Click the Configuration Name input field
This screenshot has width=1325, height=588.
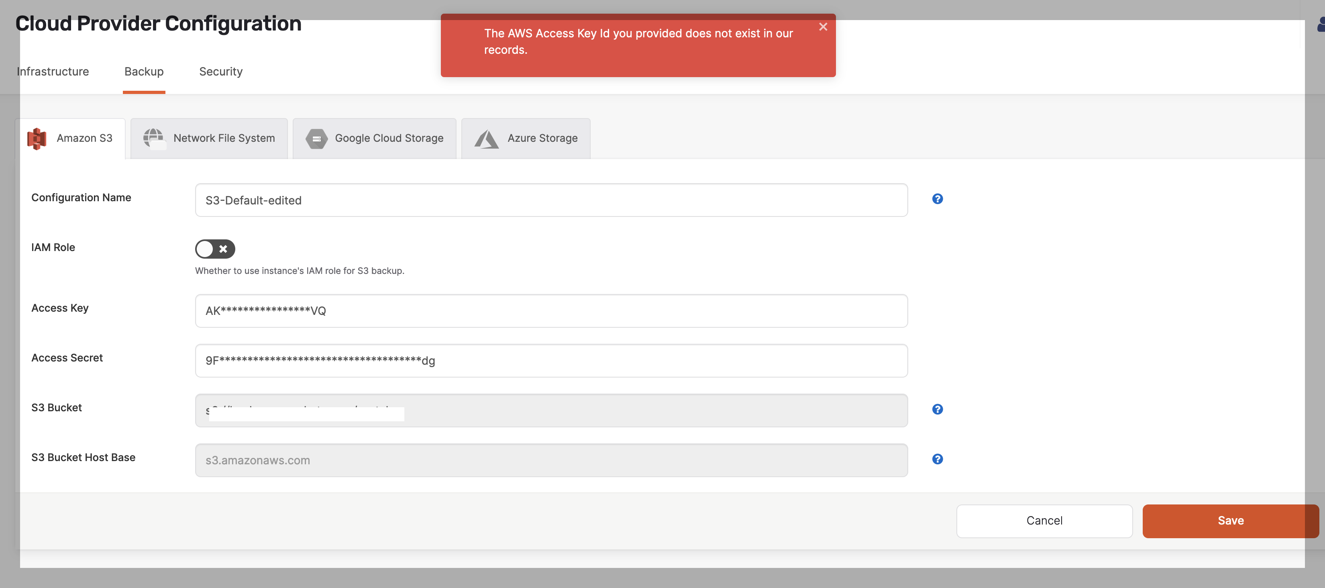coord(550,200)
